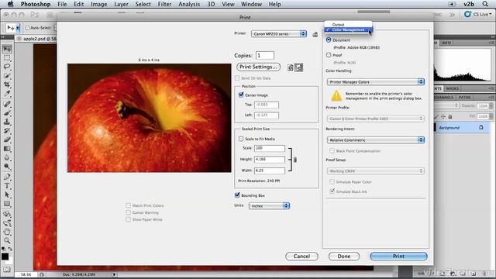Toggle Auto-Select checkbox in options bar
This screenshot has width=496, height=279.
pos(27,28)
